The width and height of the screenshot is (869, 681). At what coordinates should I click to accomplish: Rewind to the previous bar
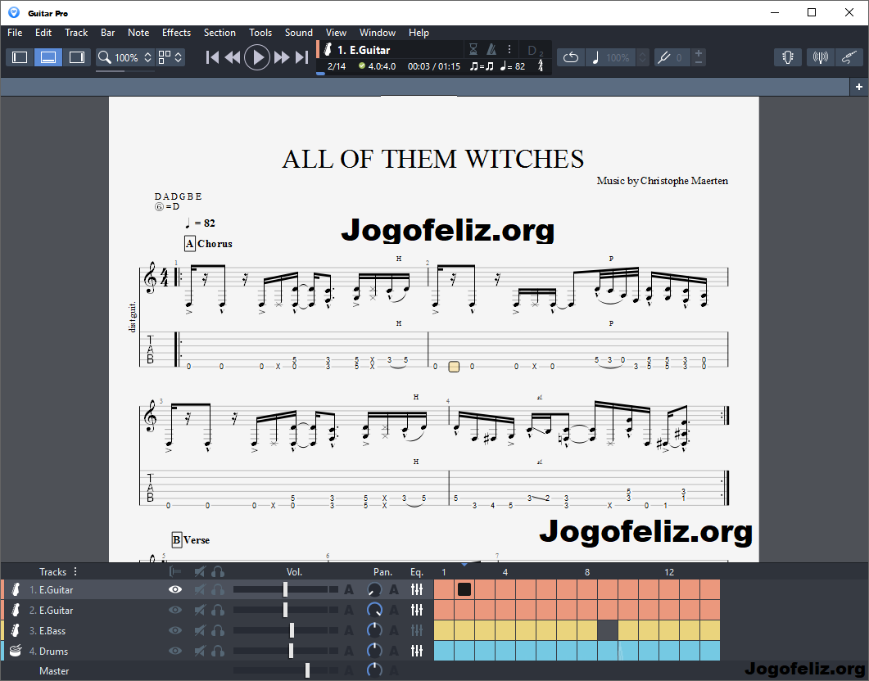click(233, 57)
